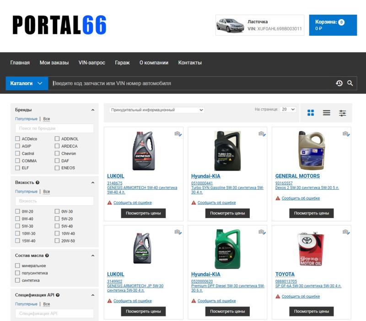Open the shopping cart Корзина

tap(333, 25)
